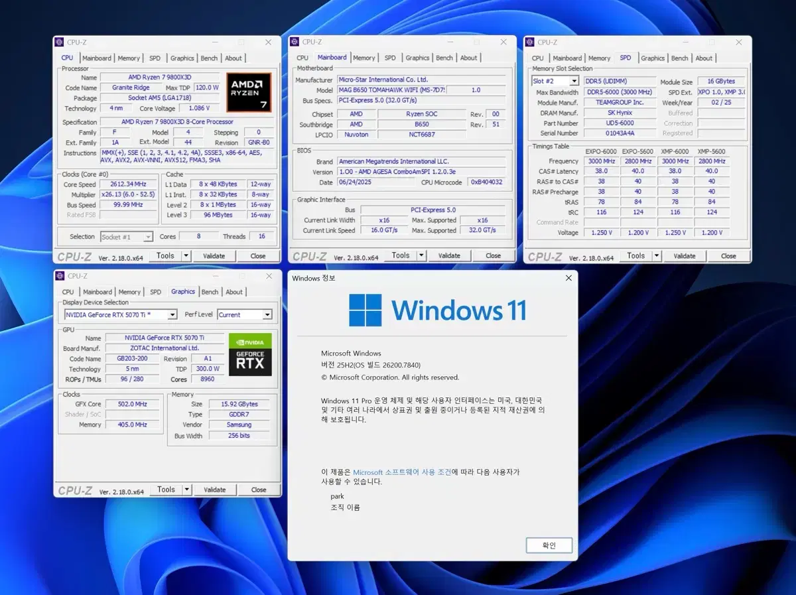The image size is (796, 595).
Task: Click the NVIDIA GeForce RTX logo badge
Action: click(250, 354)
